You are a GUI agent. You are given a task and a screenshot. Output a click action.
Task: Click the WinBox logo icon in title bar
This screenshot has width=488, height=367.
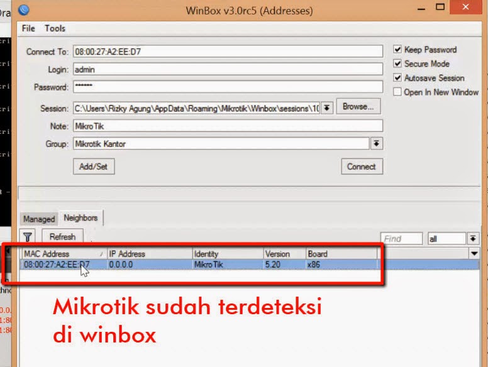[24, 10]
